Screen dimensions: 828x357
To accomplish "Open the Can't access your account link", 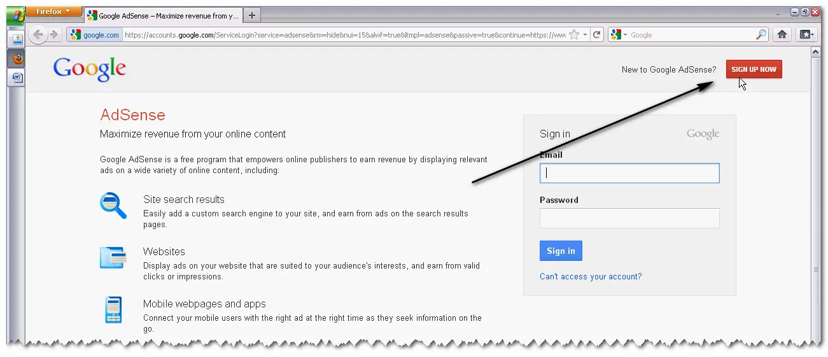I will (x=591, y=276).
